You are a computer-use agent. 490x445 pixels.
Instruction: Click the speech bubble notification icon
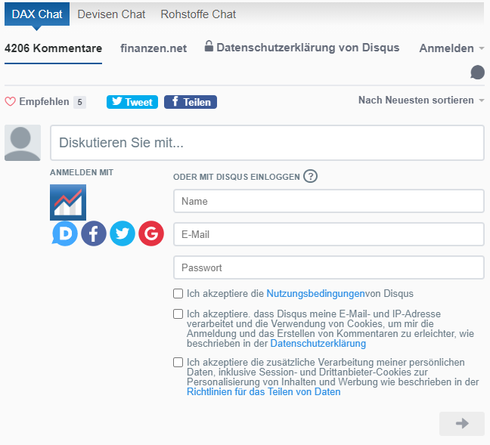point(477,73)
